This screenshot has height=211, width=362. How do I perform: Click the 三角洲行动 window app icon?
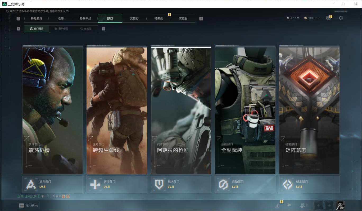click(x=4, y=4)
